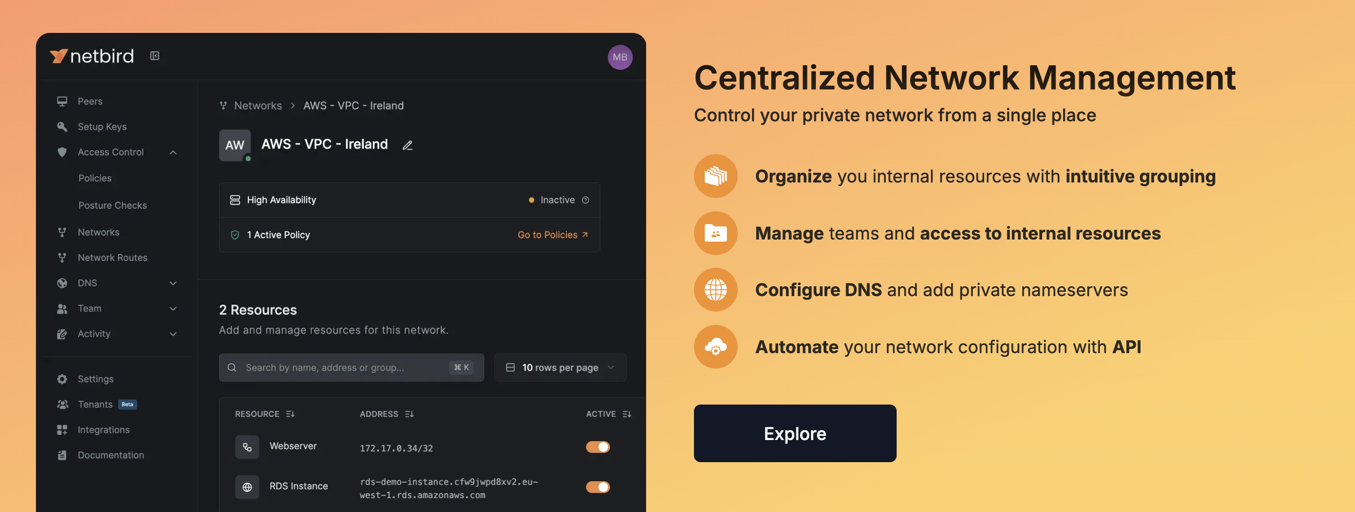Click the Active Policy shield check icon
1355x512 pixels.
(235, 235)
